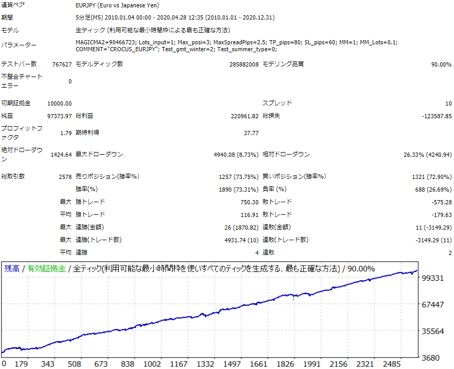Click the MAGICMA2 parameters line
Screen dimensions: 454x369
pos(237,42)
